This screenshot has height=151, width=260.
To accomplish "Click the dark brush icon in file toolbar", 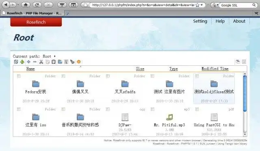I will click(x=72, y=62).
